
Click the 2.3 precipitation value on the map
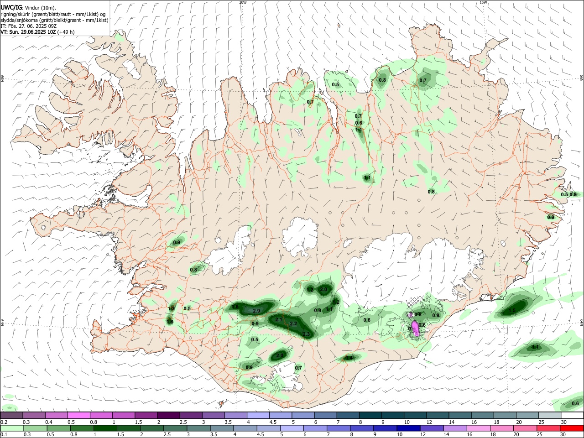click(306, 334)
